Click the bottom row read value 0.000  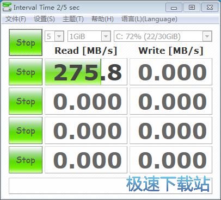point(86,160)
